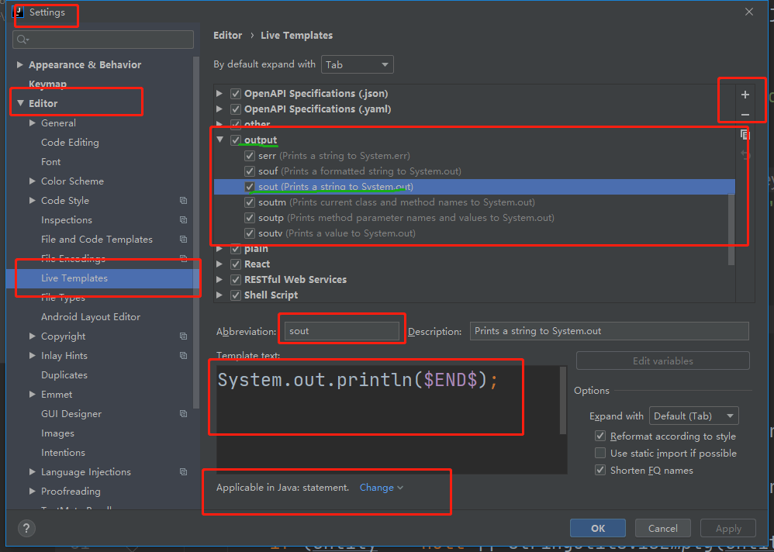Select the plain template group row
The height and width of the screenshot is (552, 774).
(x=475, y=249)
